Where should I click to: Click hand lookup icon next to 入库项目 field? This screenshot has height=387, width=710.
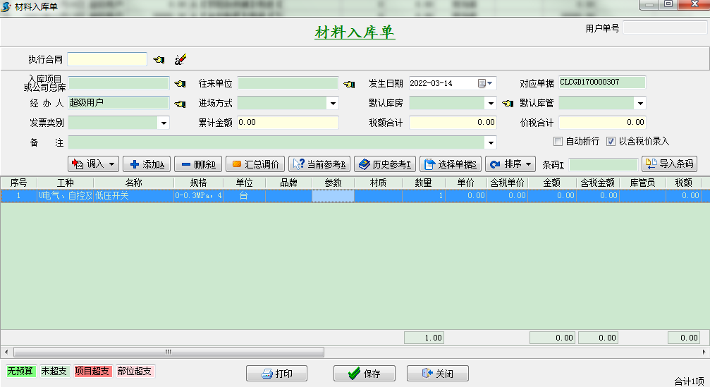[180, 84]
